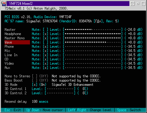Click the Resend delay label

15,102
